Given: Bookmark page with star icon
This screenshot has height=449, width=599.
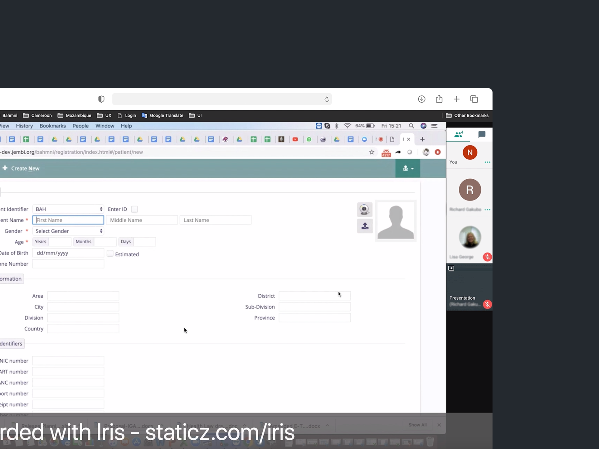Looking at the screenshot, I should (x=372, y=152).
